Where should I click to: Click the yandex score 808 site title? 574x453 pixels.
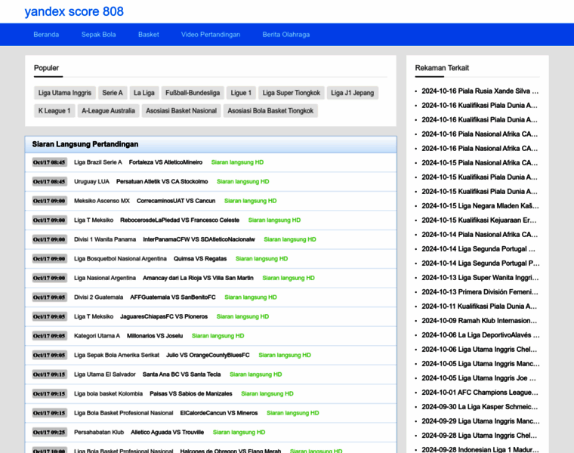74,12
